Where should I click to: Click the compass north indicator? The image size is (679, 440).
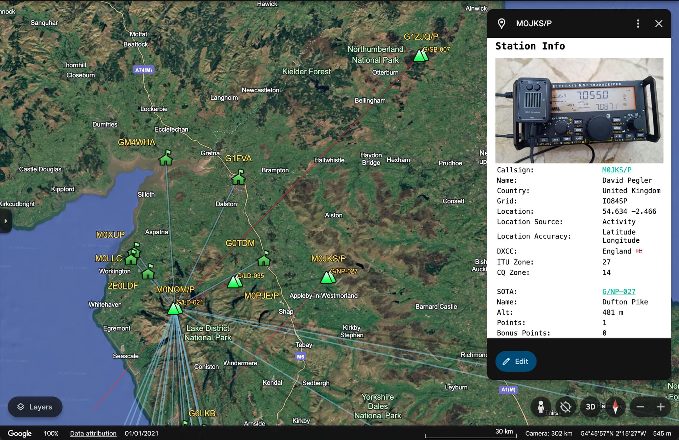[x=615, y=407]
